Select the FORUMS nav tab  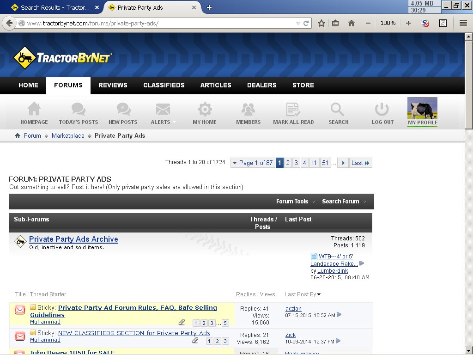pyautogui.click(x=68, y=86)
